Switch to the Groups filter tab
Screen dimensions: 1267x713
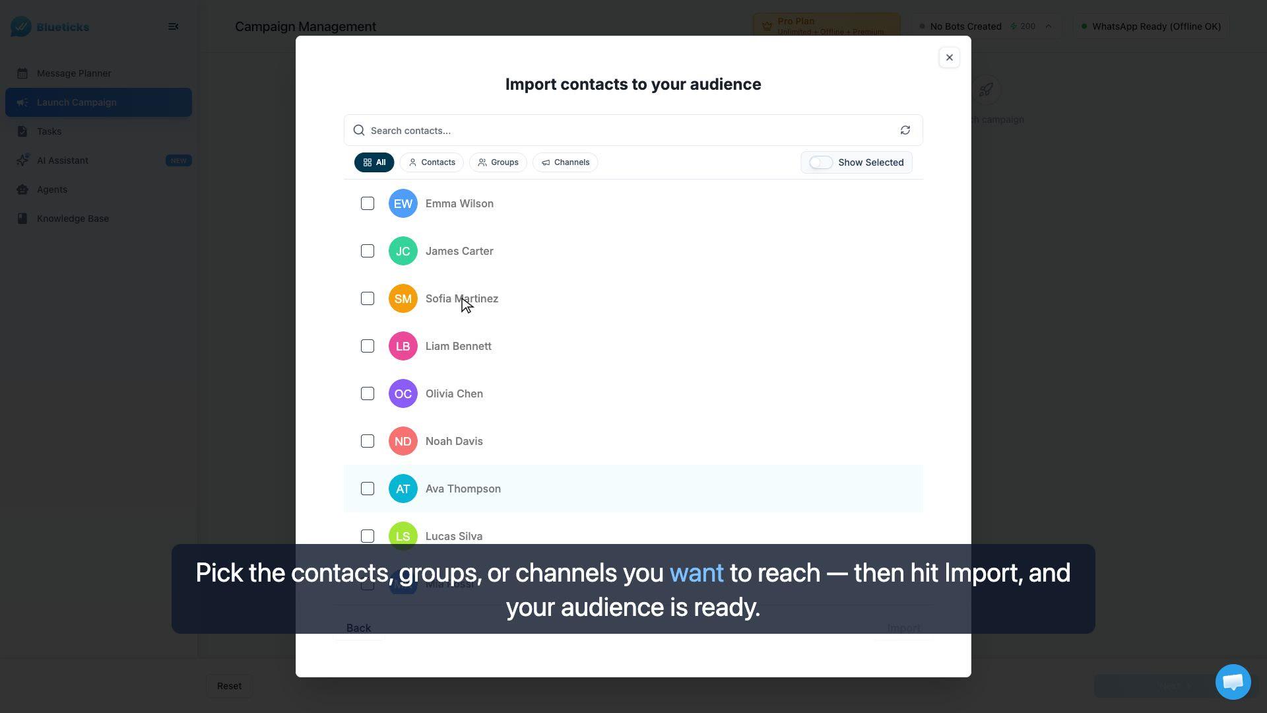pos(498,162)
